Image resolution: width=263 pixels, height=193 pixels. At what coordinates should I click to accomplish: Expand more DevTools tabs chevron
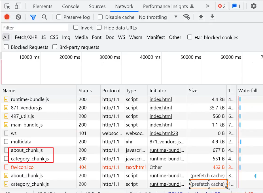click(x=208, y=6)
